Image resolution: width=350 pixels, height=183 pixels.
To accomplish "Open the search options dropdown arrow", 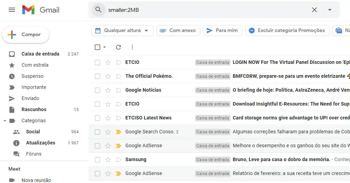I will point(330,10).
